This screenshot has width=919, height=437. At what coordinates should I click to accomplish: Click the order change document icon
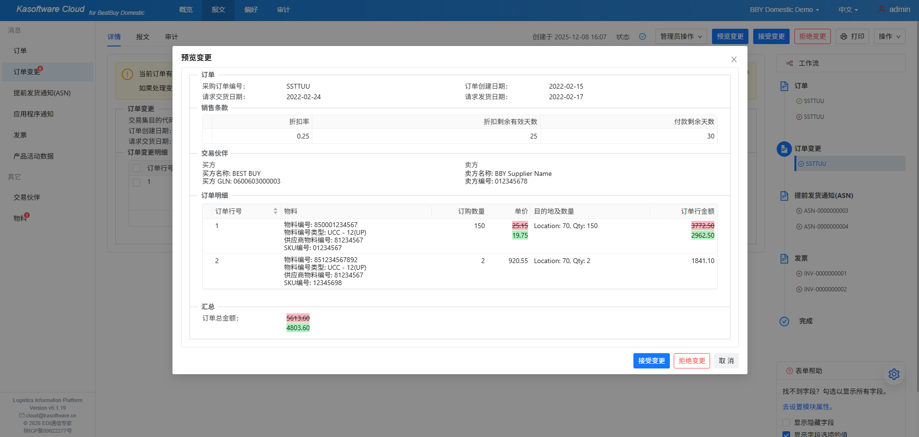(x=784, y=149)
